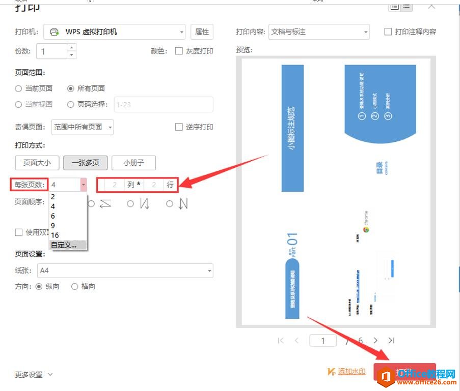Image resolution: width=460 pixels, height=391 pixels.
Task: Expand 更多设置 more settings
Action: [x=34, y=375]
